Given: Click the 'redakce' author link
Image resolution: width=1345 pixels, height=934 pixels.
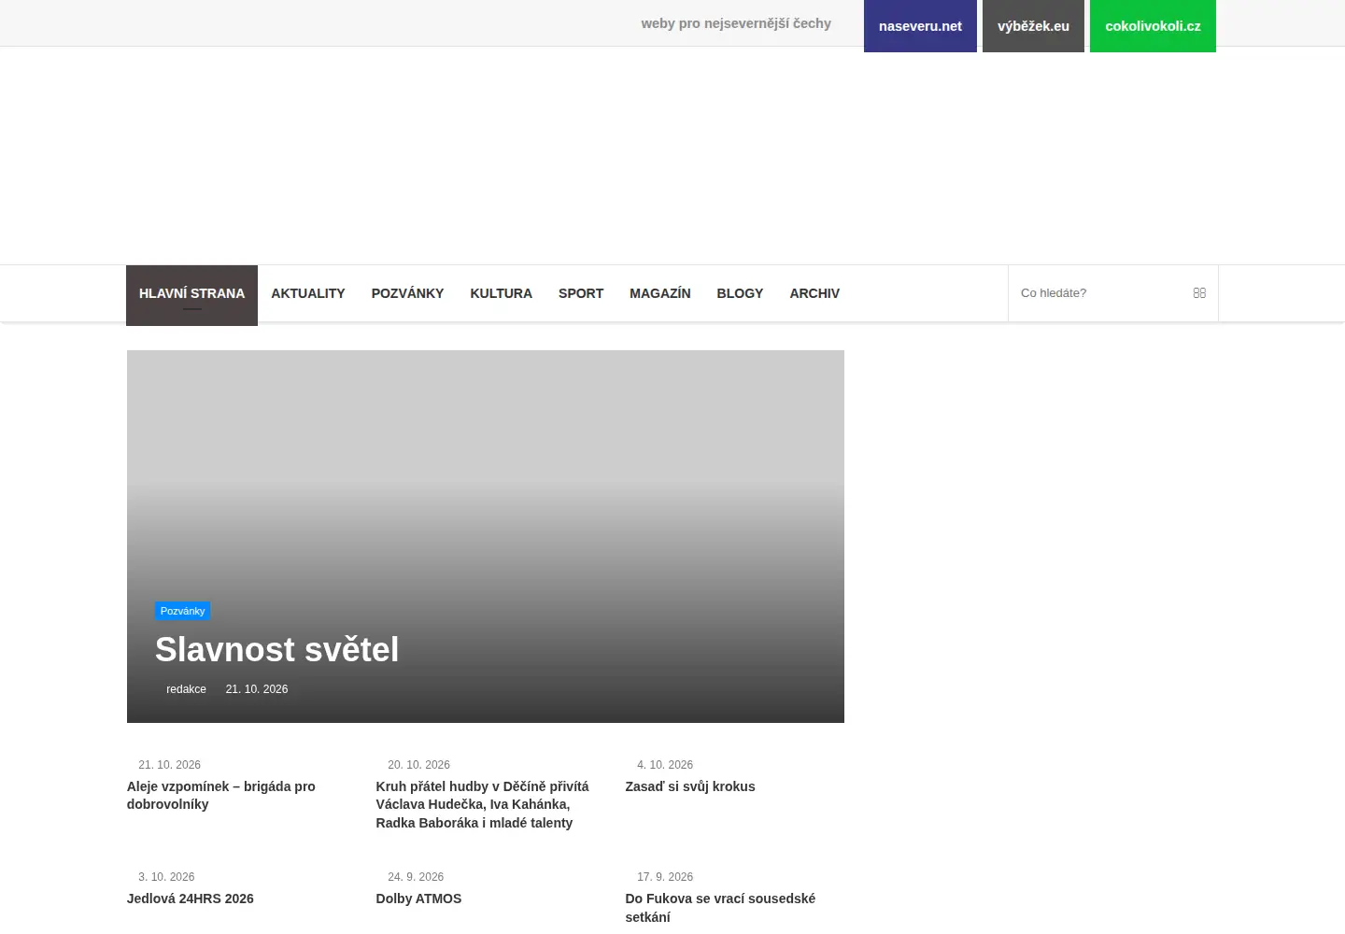Looking at the screenshot, I should tap(186, 689).
